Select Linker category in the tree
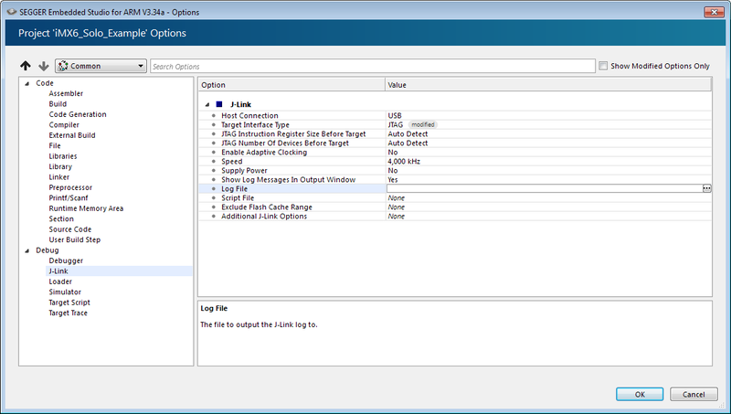The image size is (731, 414). pos(58,176)
